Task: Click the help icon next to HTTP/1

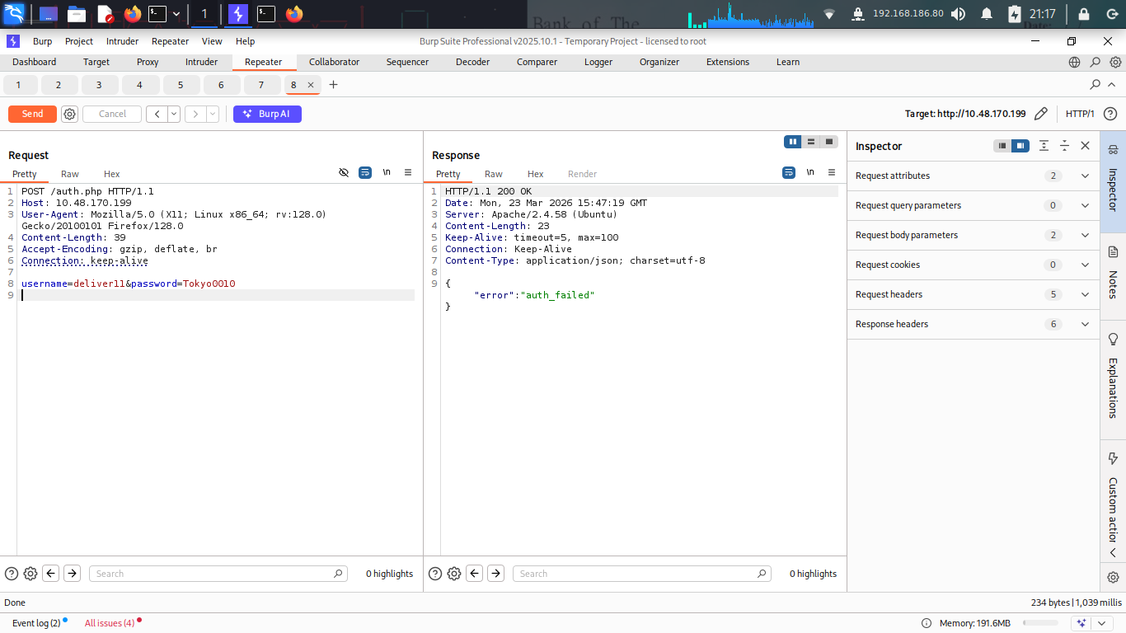Action: (x=1110, y=114)
